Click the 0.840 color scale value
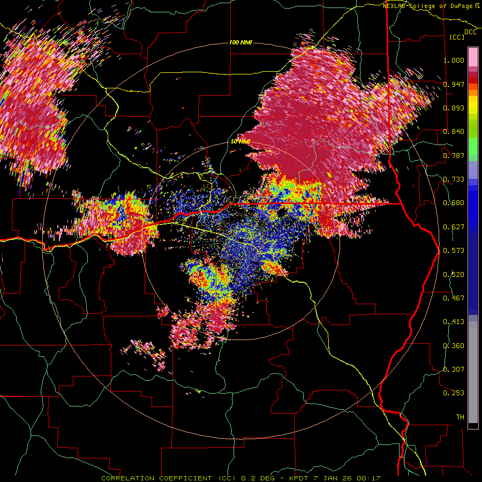 click(x=454, y=132)
